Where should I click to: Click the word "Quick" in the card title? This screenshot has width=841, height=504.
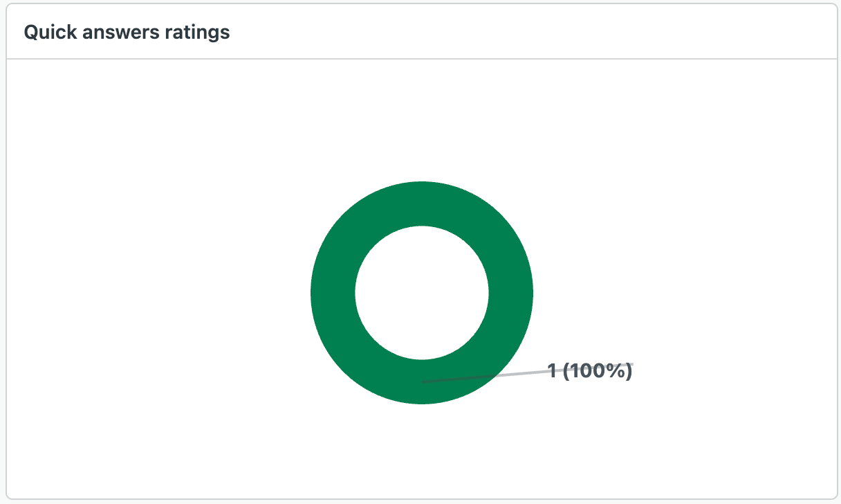(46, 33)
